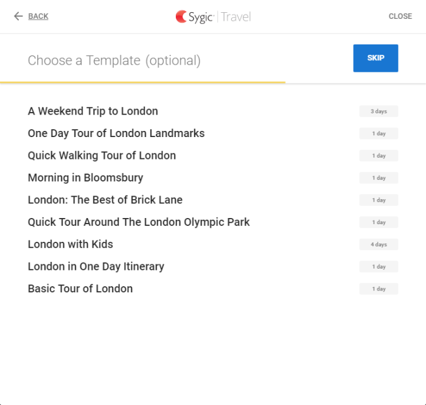Select A Weekend Trip to London template
This screenshot has width=426, height=405.
pyautogui.click(x=93, y=111)
